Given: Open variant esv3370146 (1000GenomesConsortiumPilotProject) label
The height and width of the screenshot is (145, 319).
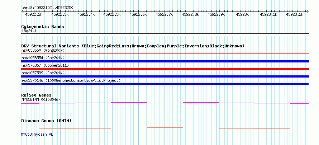Looking at the screenshot, I should coord(71,81).
